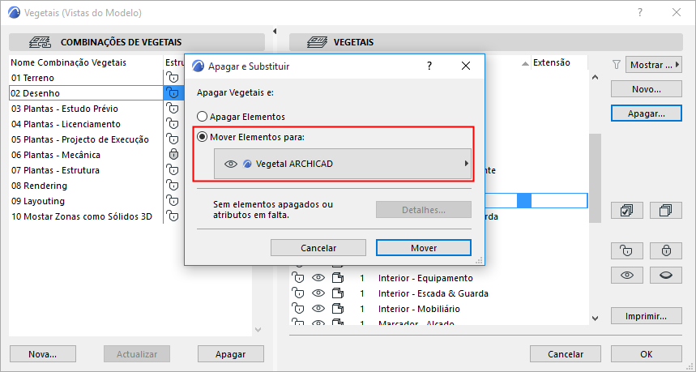Click the Deselect All layers icon
696x372 pixels.
(x=666, y=210)
